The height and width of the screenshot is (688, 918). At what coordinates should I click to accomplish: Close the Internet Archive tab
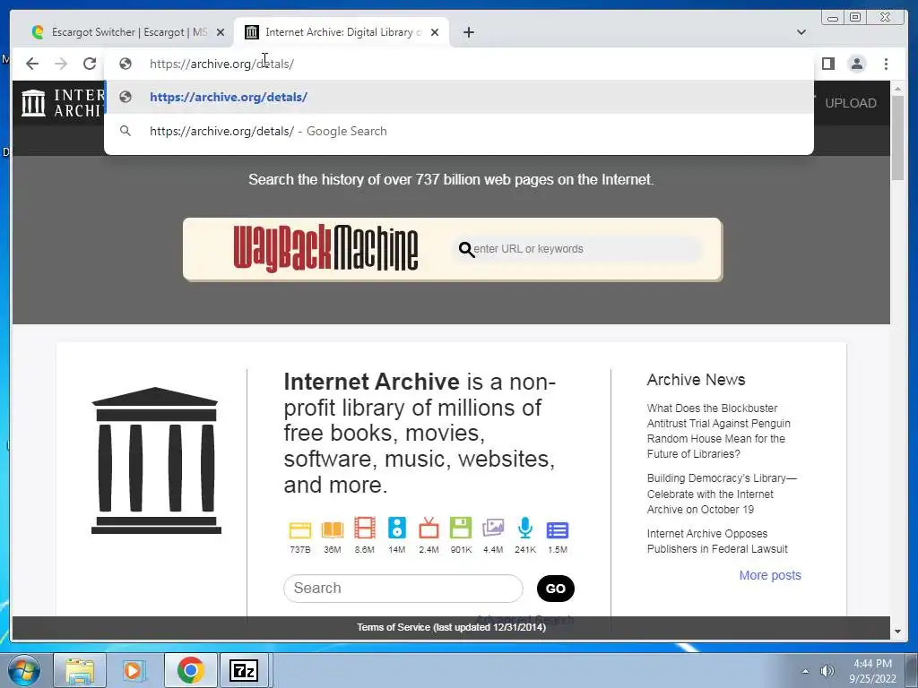point(435,32)
